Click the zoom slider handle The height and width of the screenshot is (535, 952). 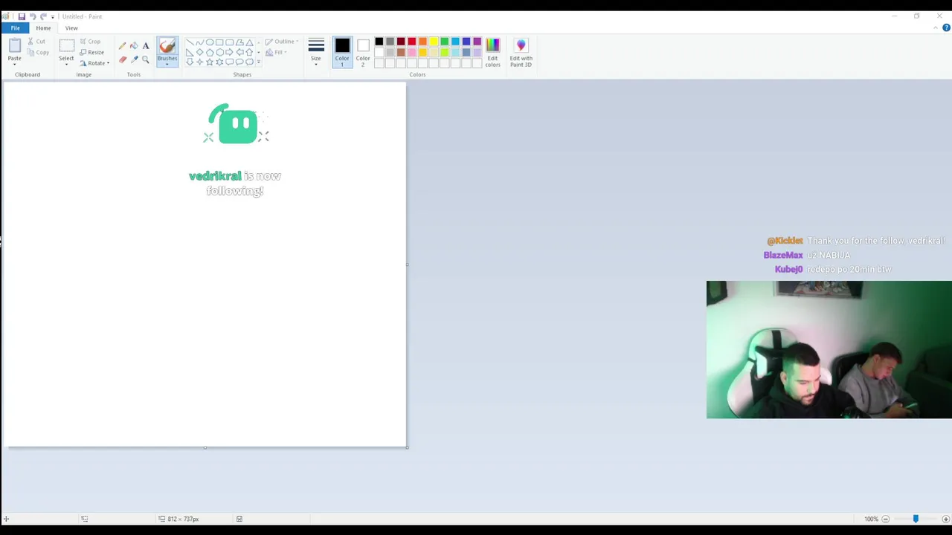tap(916, 519)
